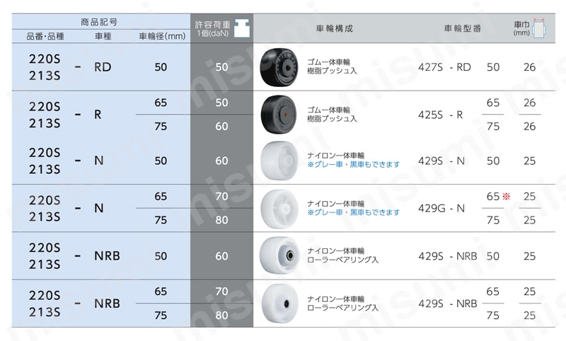Click the white 429G-N nylon wheel image
Viewport: 566px width, 341px height.
point(279,209)
